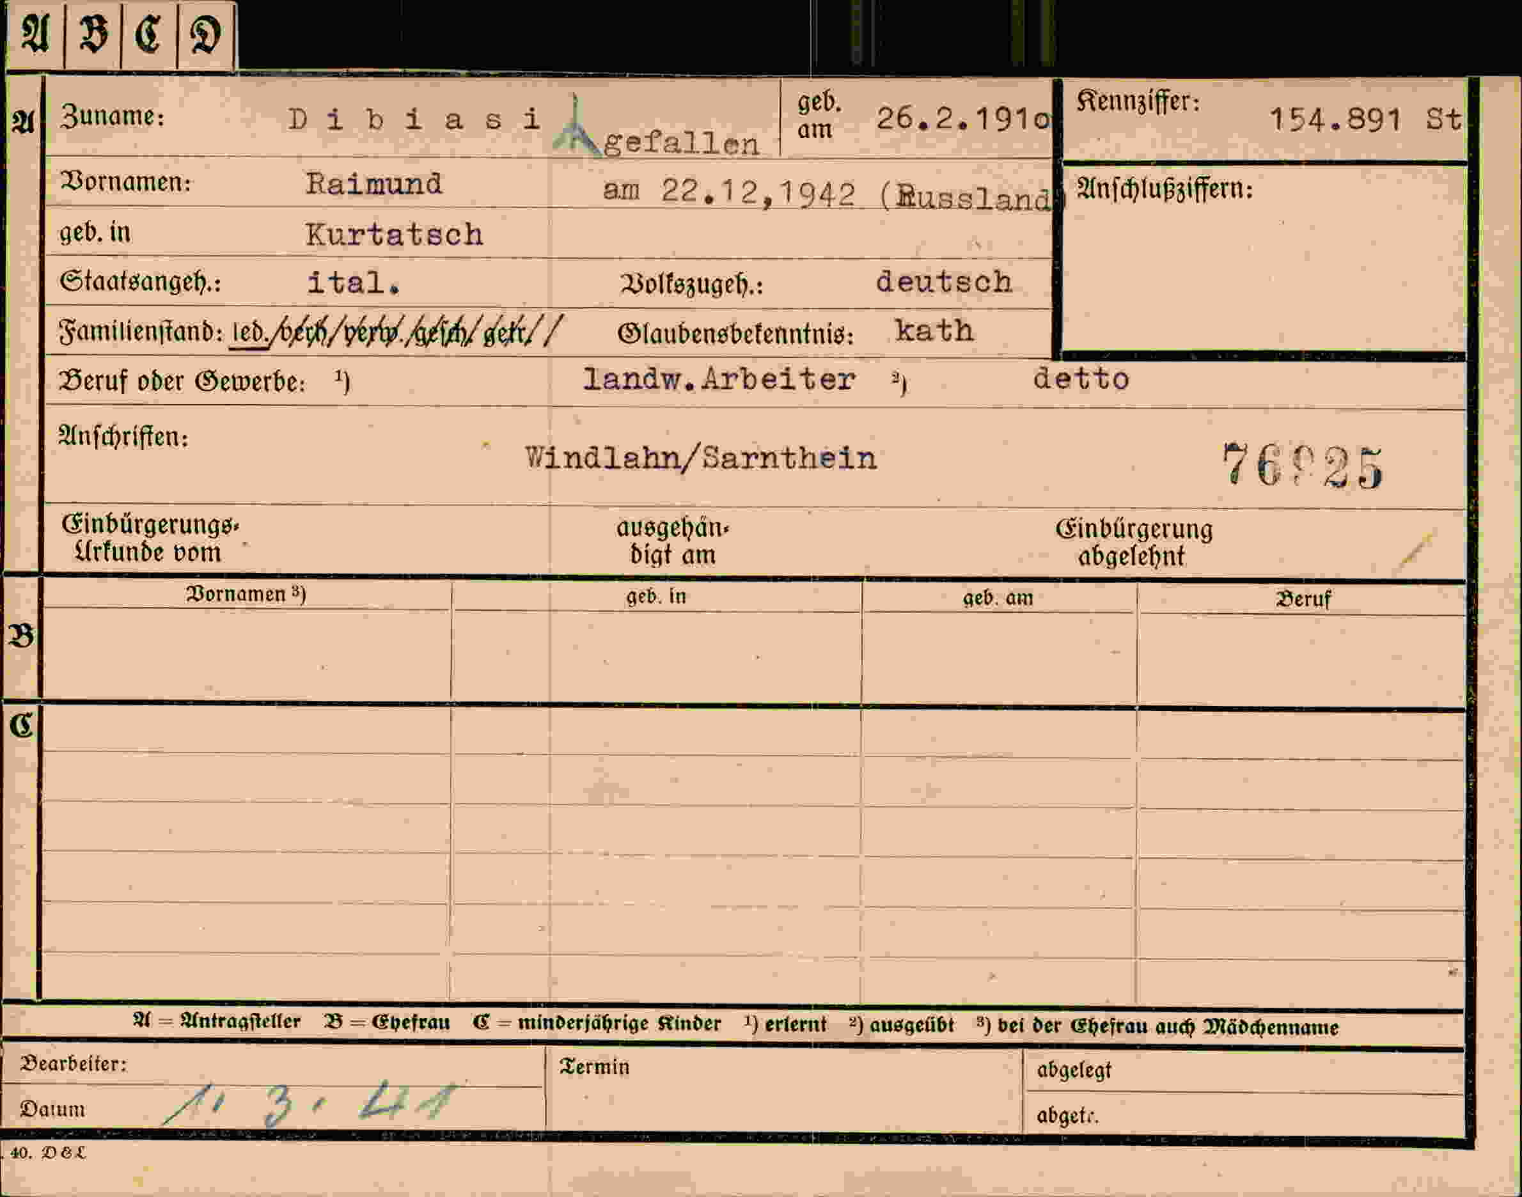Click the footnote '1) erlernt'
Viewport: 1522px width, 1197px height.
click(x=785, y=1024)
